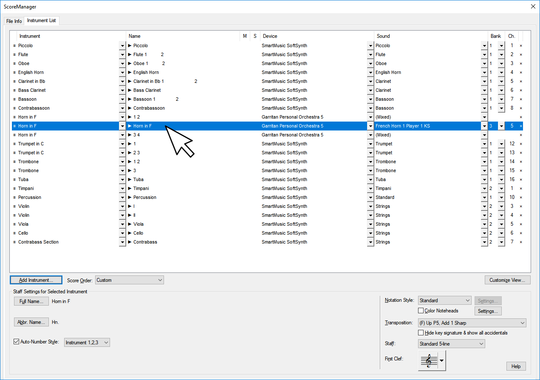The width and height of the screenshot is (540, 380).
Task: Switch to the File Info tab
Action: point(14,21)
